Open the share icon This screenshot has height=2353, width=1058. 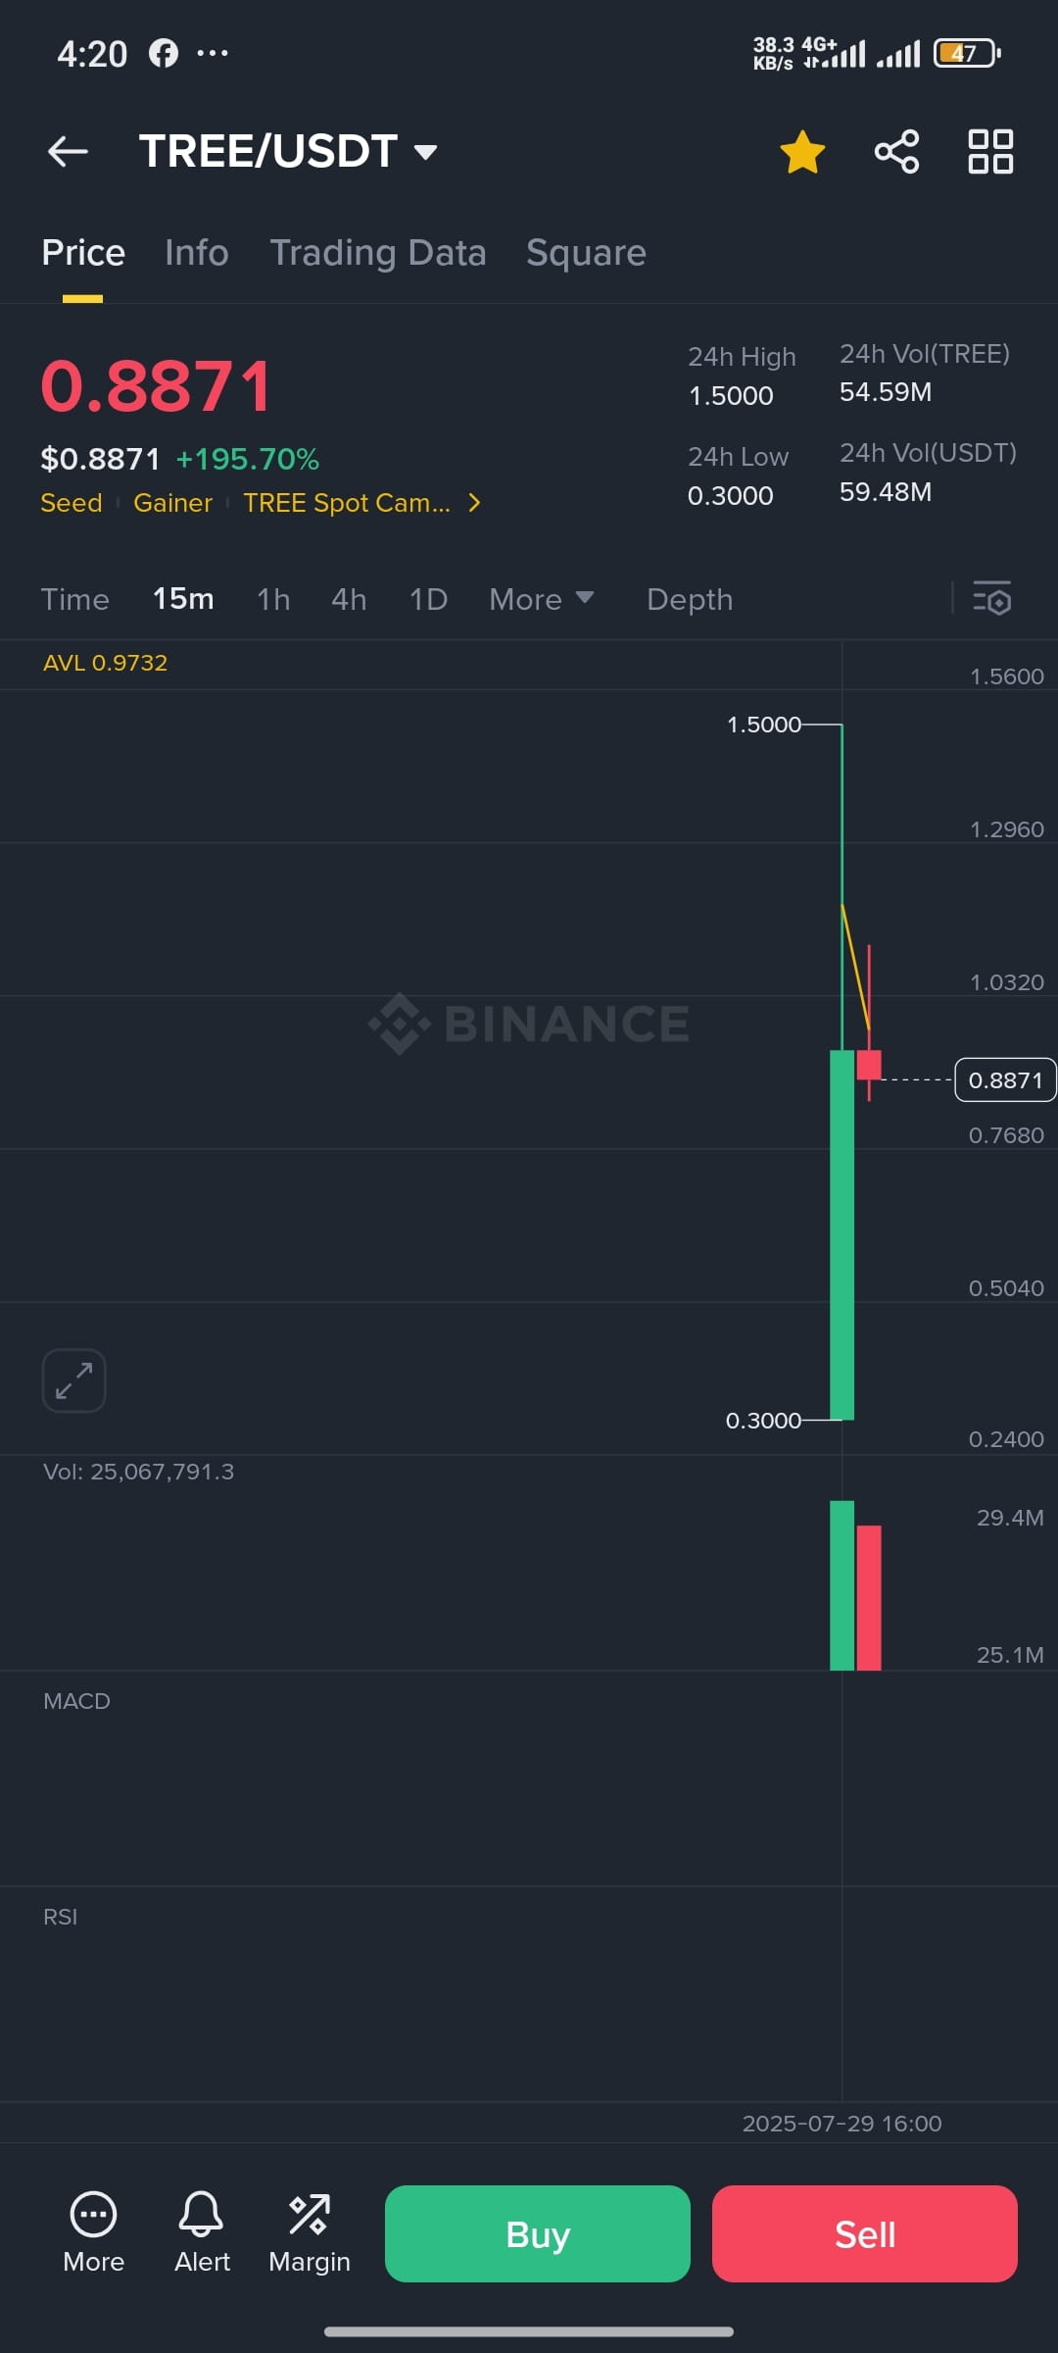pos(896,151)
